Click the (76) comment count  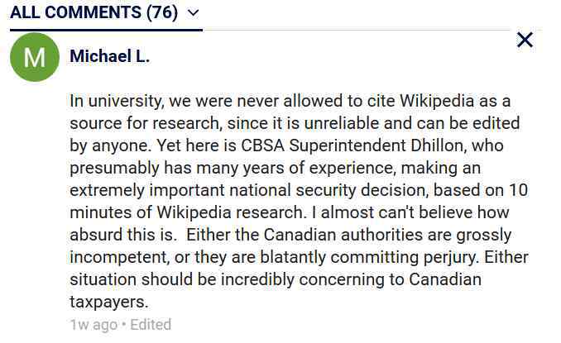[162, 12]
